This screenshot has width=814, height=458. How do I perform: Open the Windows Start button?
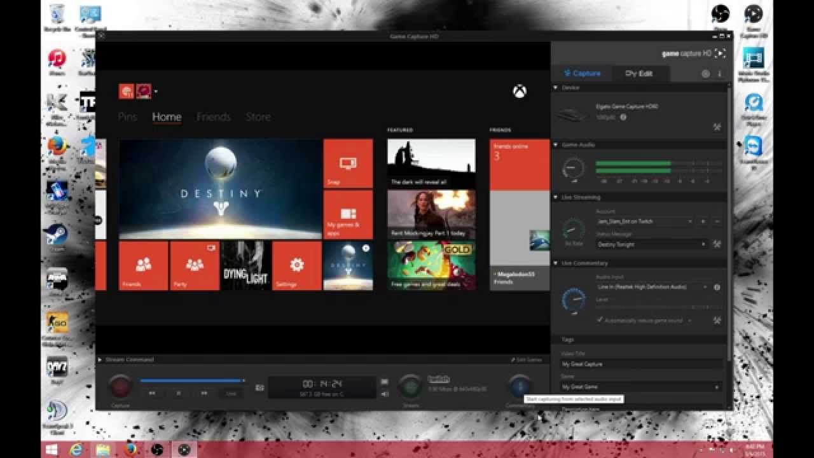tap(52, 450)
